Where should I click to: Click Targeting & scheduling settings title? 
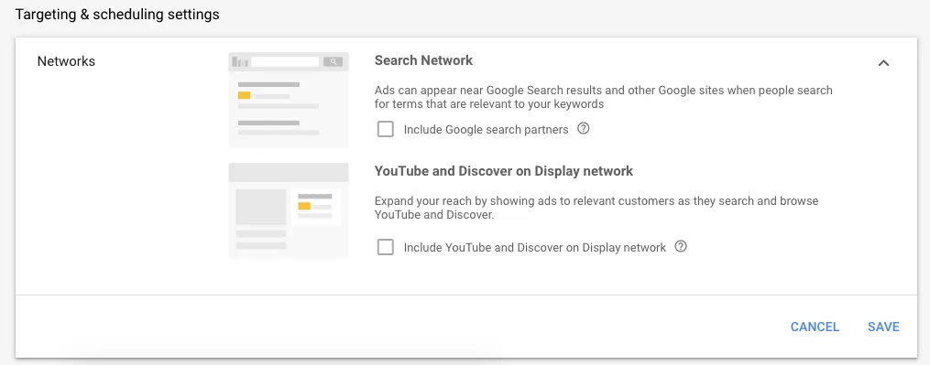(117, 15)
